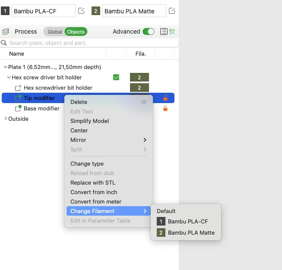Choose Default in the filament submenu
The image size is (282, 270).
186,211
